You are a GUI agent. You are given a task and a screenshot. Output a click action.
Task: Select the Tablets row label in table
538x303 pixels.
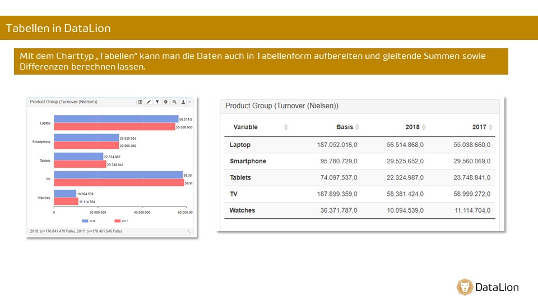point(240,178)
